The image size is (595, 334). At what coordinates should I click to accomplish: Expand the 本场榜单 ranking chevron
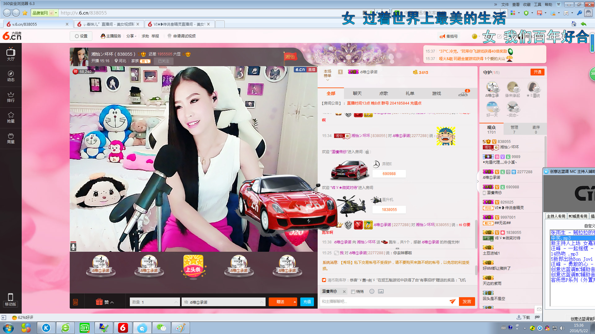point(328,80)
